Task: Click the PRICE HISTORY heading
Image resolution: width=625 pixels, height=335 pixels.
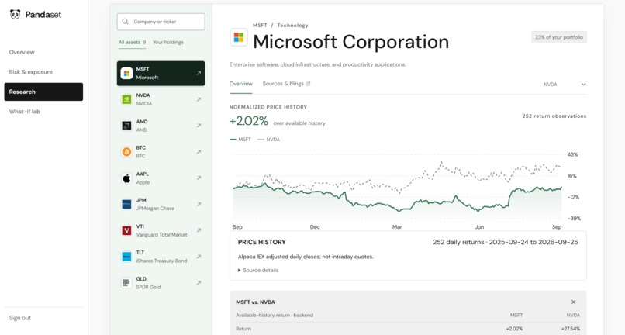Action: (x=262, y=242)
